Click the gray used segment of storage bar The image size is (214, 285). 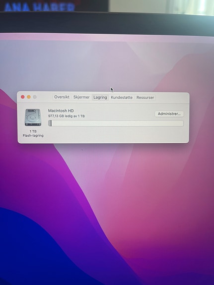[50, 123]
